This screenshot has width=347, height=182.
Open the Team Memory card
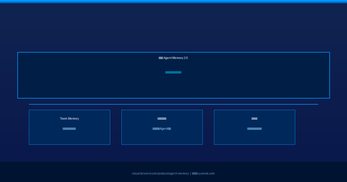click(x=69, y=127)
